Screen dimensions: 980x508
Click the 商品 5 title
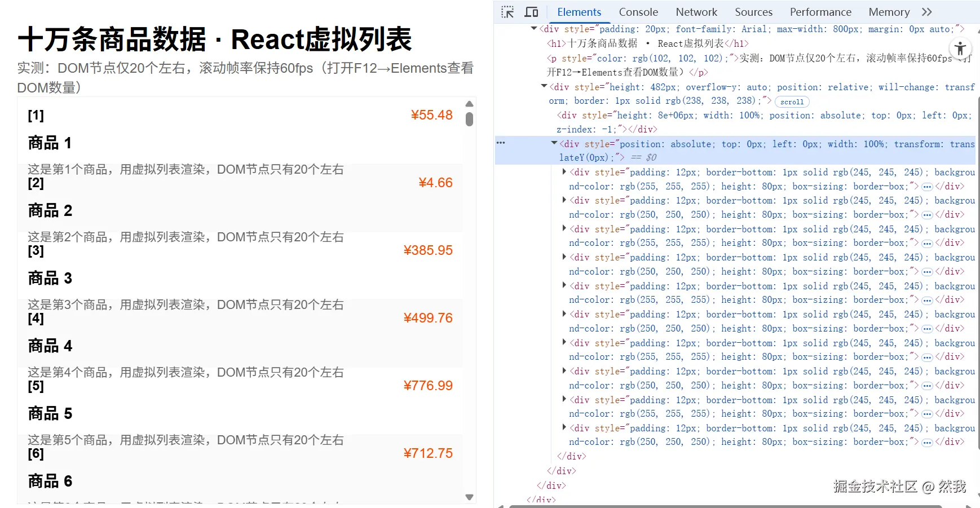(x=50, y=414)
